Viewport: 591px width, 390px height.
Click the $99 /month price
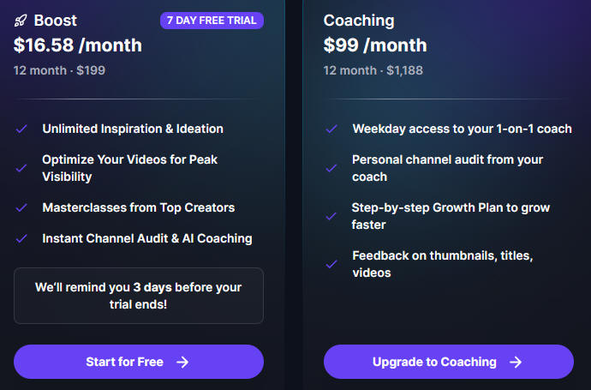point(375,45)
